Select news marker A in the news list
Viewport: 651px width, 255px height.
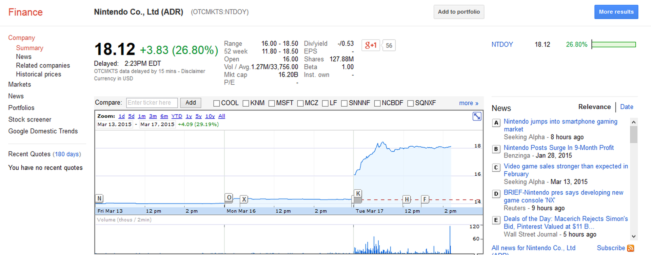point(496,123)
